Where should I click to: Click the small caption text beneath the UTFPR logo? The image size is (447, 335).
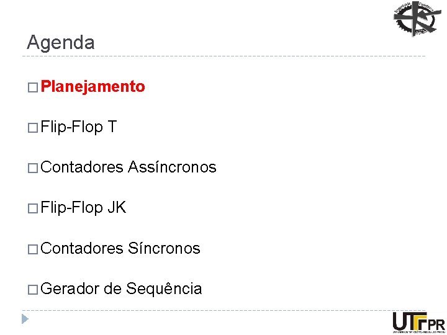click(x=418, y=333)
